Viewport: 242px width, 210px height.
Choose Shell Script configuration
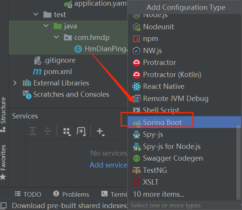pyautogui.click(x=184, y=111)
